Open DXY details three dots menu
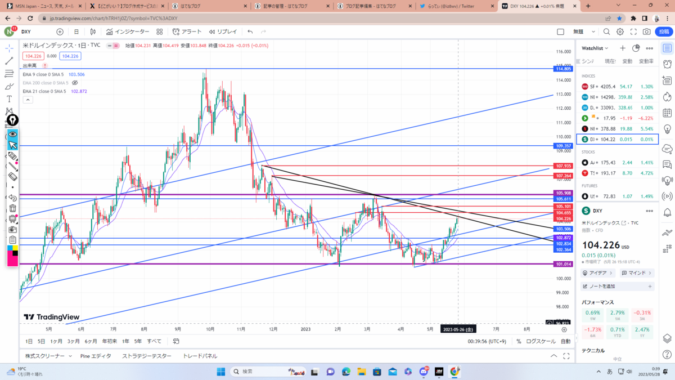 tap(650, 211)
